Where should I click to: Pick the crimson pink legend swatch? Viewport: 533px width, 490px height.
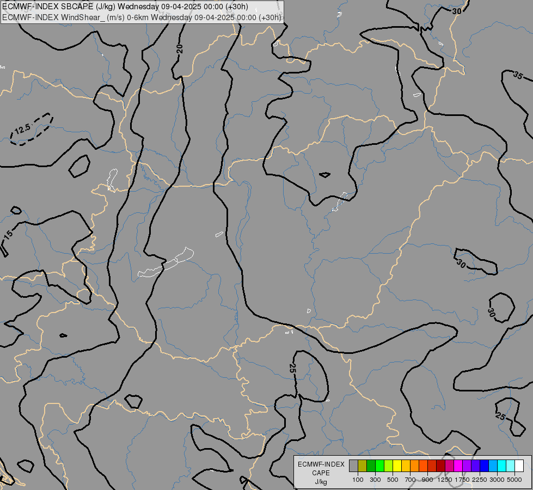click(x=449, y=465)
